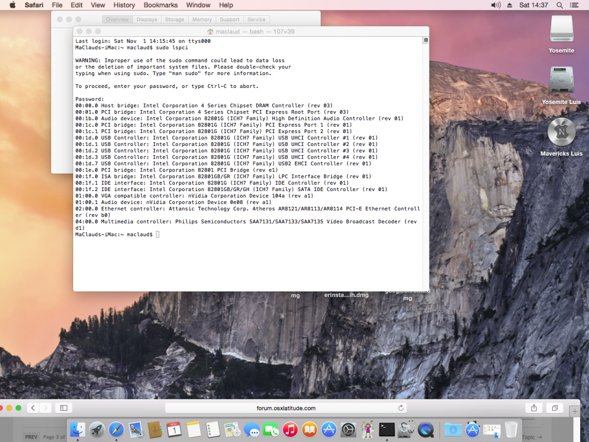Open QuickTime Player in the Dock

[426, 429]
